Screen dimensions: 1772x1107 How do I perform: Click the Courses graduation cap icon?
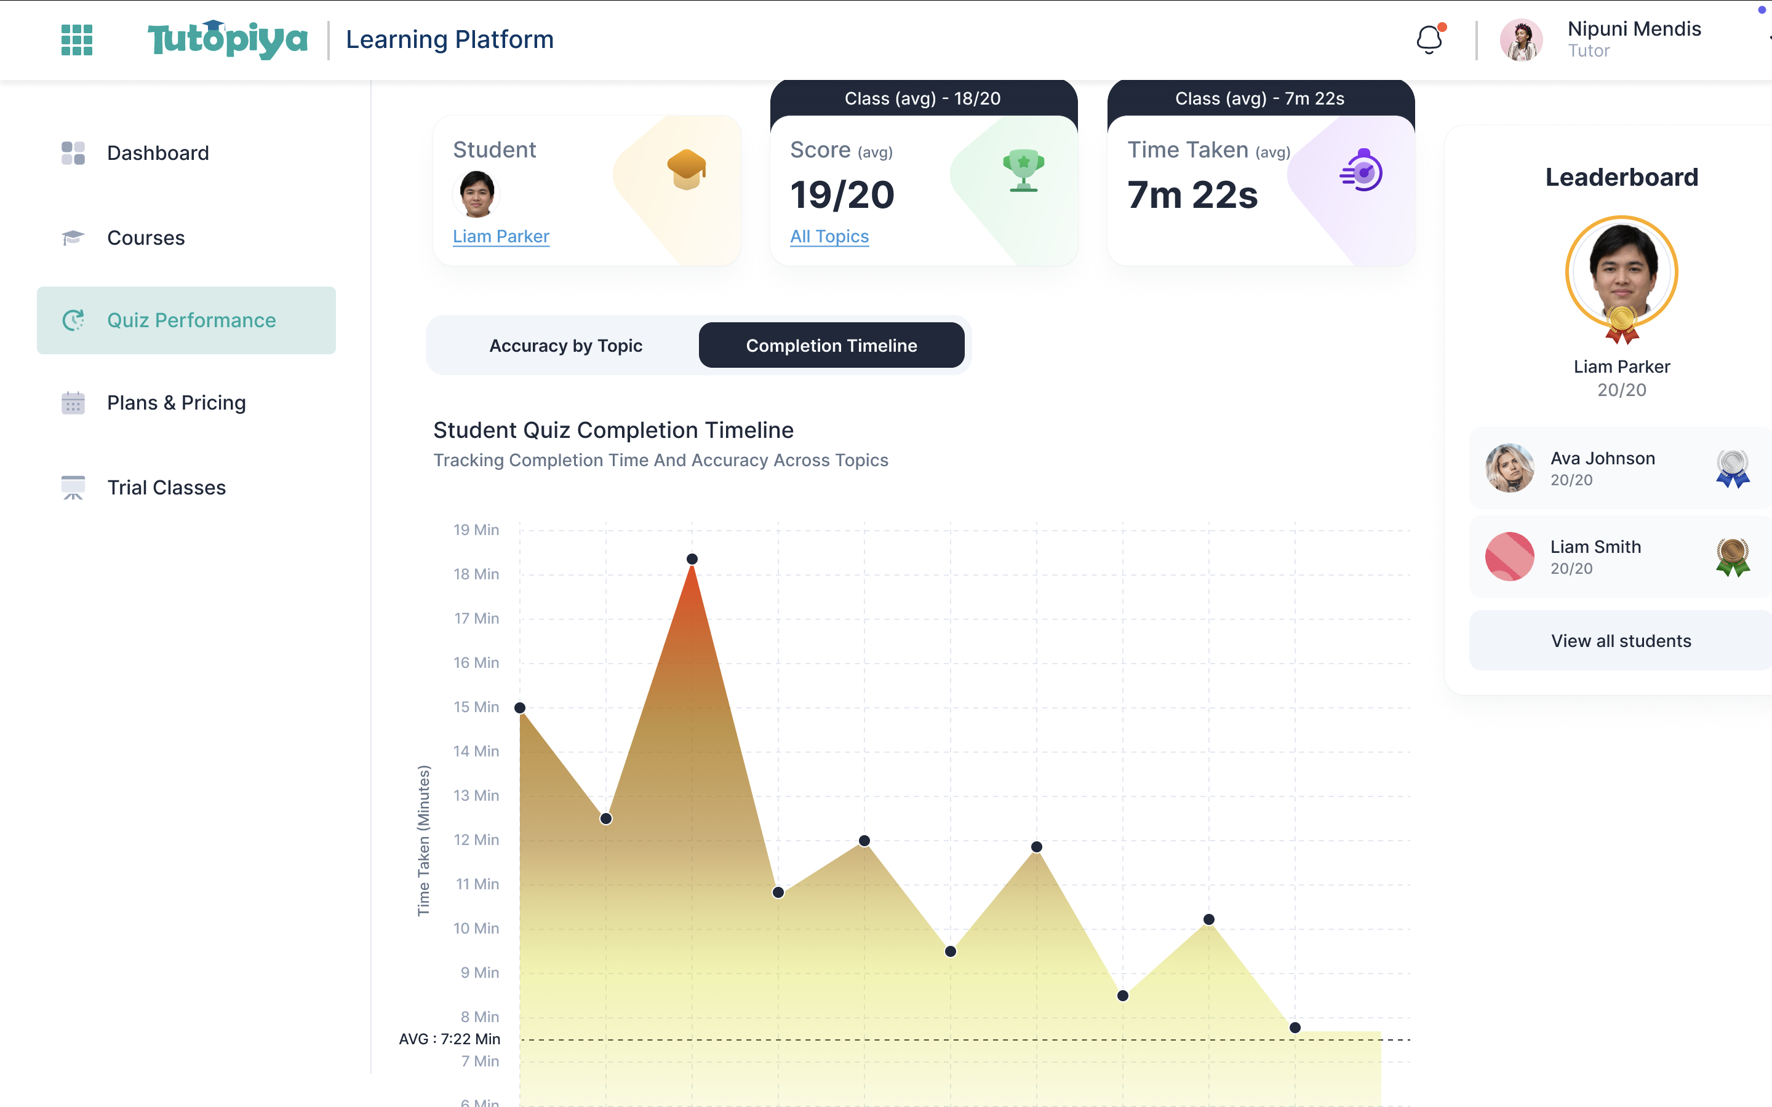(73, 238)
